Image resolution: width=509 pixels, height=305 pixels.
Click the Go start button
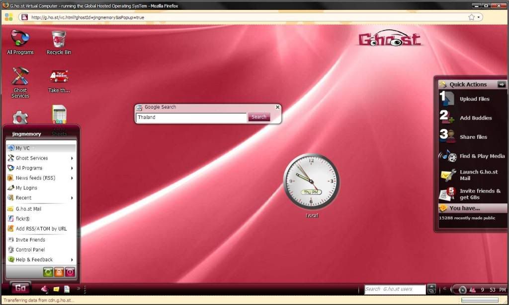[x=20, y=288]
